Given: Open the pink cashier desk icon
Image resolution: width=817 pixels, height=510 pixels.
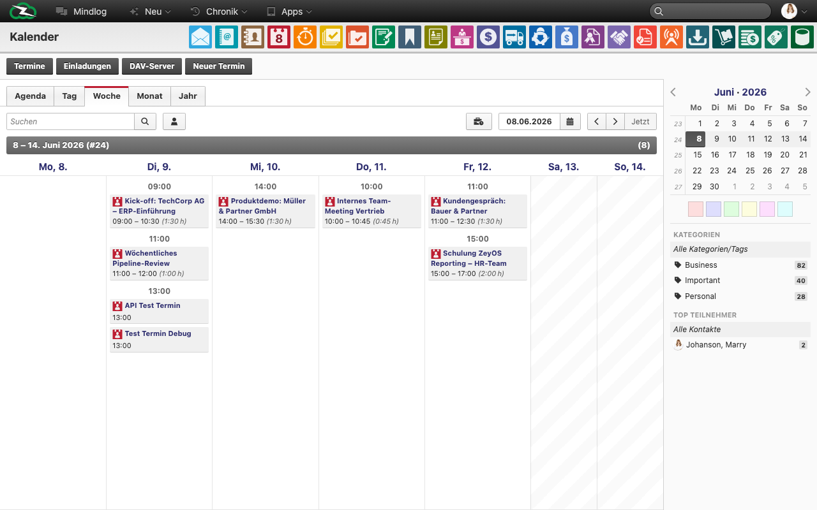Looking at the screenshot, I should [x=462, y=37].
